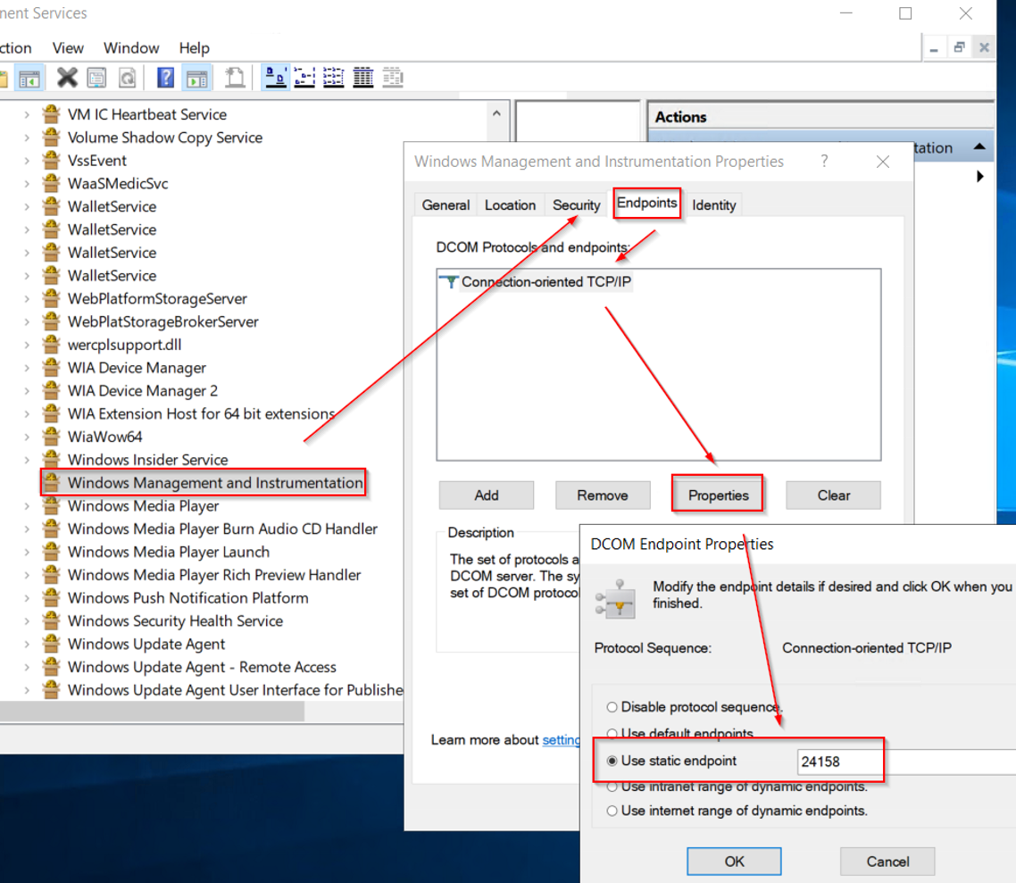
Task: Switch to the General tab
Action: pos(446,205)
